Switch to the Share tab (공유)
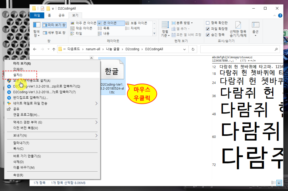This screenshot has width=288, height=191. tap(61, 15)
